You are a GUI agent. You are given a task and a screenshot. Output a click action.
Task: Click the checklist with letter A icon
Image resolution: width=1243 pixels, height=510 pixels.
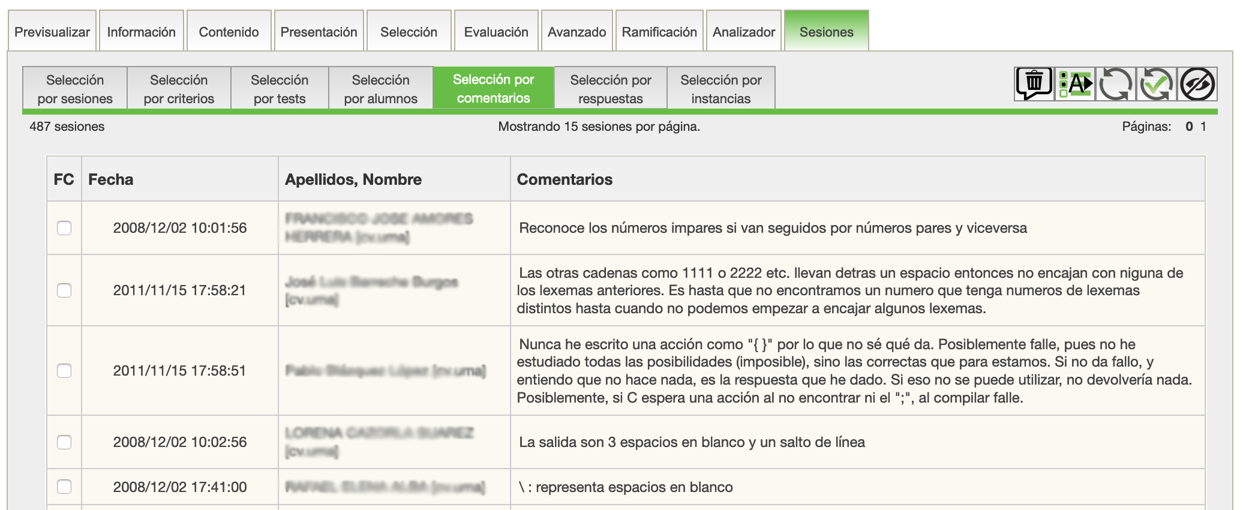point(1075,84)
